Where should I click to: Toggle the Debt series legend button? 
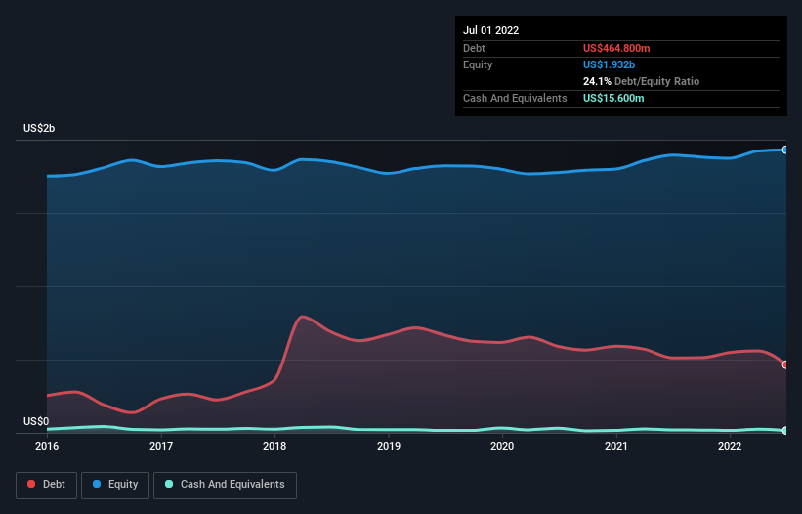coord(47,485)
